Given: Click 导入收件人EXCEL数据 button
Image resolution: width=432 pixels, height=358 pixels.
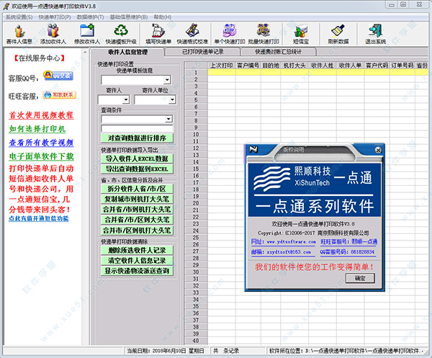Looking at the screenshot, I should (x=137, y=158).
